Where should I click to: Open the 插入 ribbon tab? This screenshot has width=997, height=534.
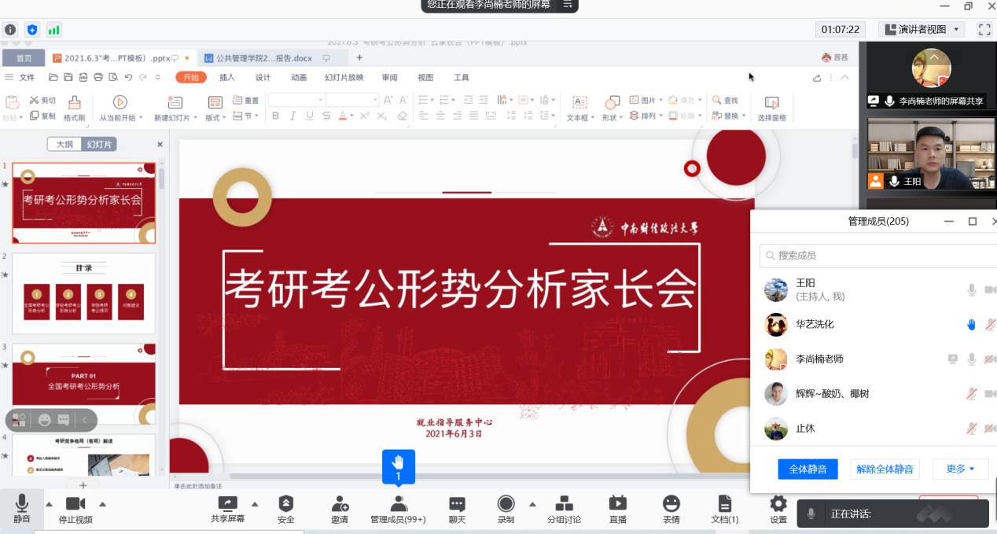pos(227,77)
